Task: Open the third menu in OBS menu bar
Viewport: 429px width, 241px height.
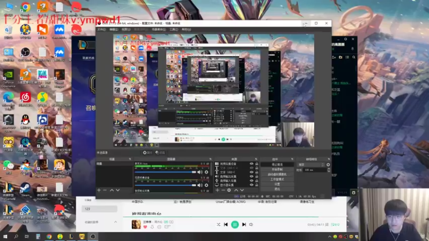Action: point(126,29)
